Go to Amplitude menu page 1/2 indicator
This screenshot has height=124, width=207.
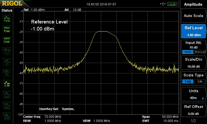(193, 121)
